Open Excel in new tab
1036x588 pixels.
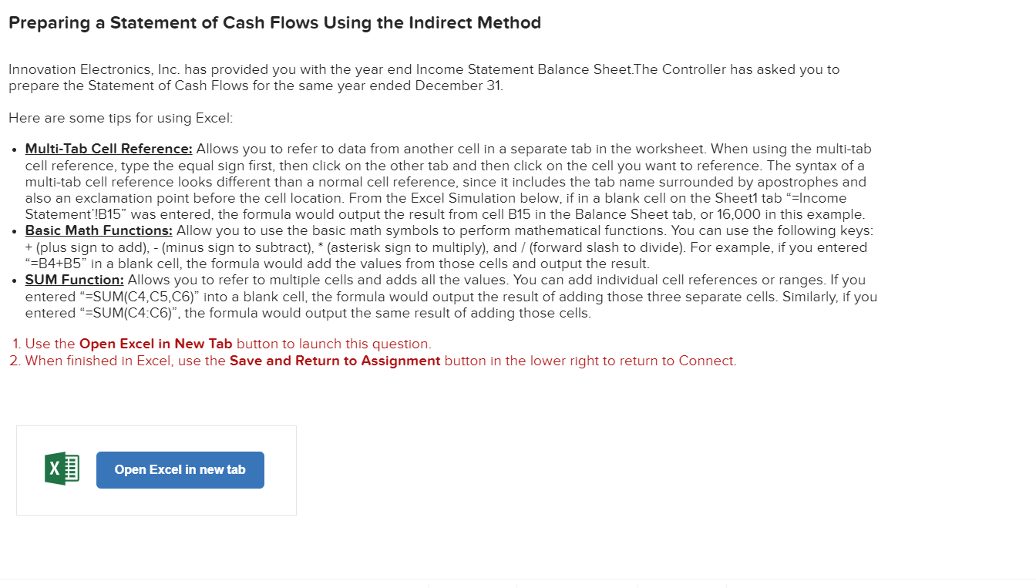[x=180, y=469]
